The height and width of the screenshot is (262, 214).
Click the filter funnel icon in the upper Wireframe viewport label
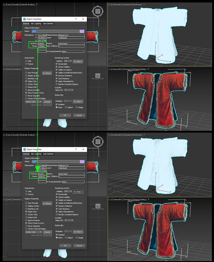144,5
